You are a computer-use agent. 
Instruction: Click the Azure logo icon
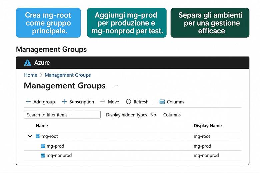click(27, 63)
